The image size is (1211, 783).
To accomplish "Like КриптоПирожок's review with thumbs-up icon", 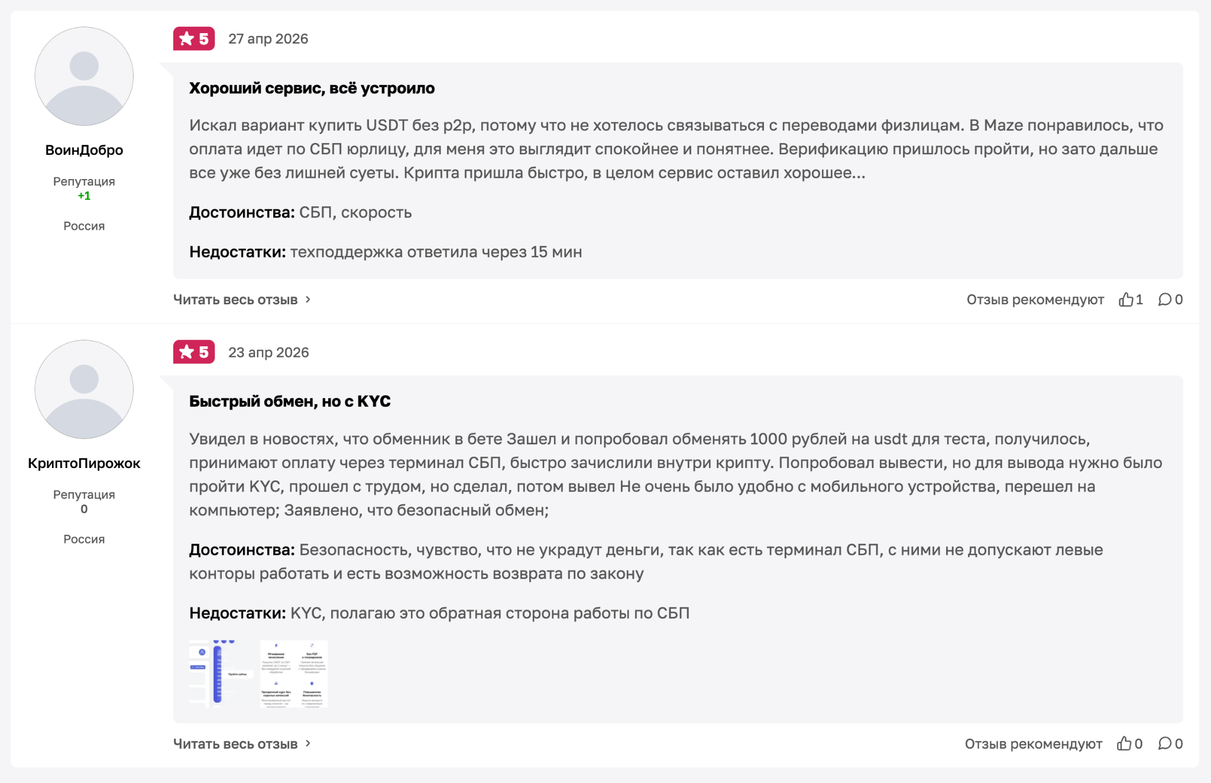I will (1123, 743).
